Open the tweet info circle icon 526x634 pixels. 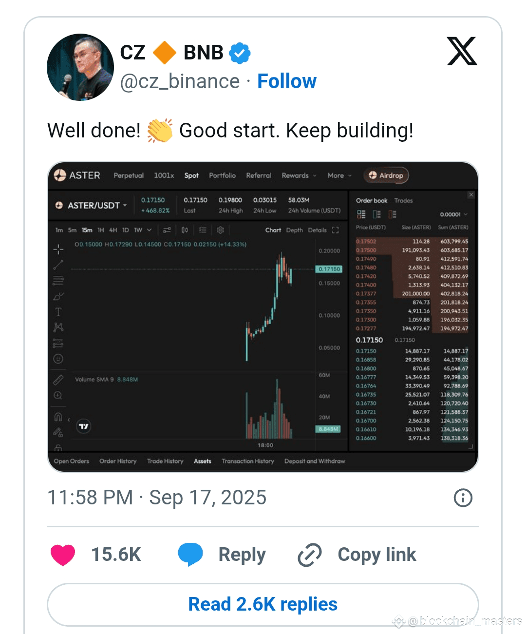[x=463, y=498]
